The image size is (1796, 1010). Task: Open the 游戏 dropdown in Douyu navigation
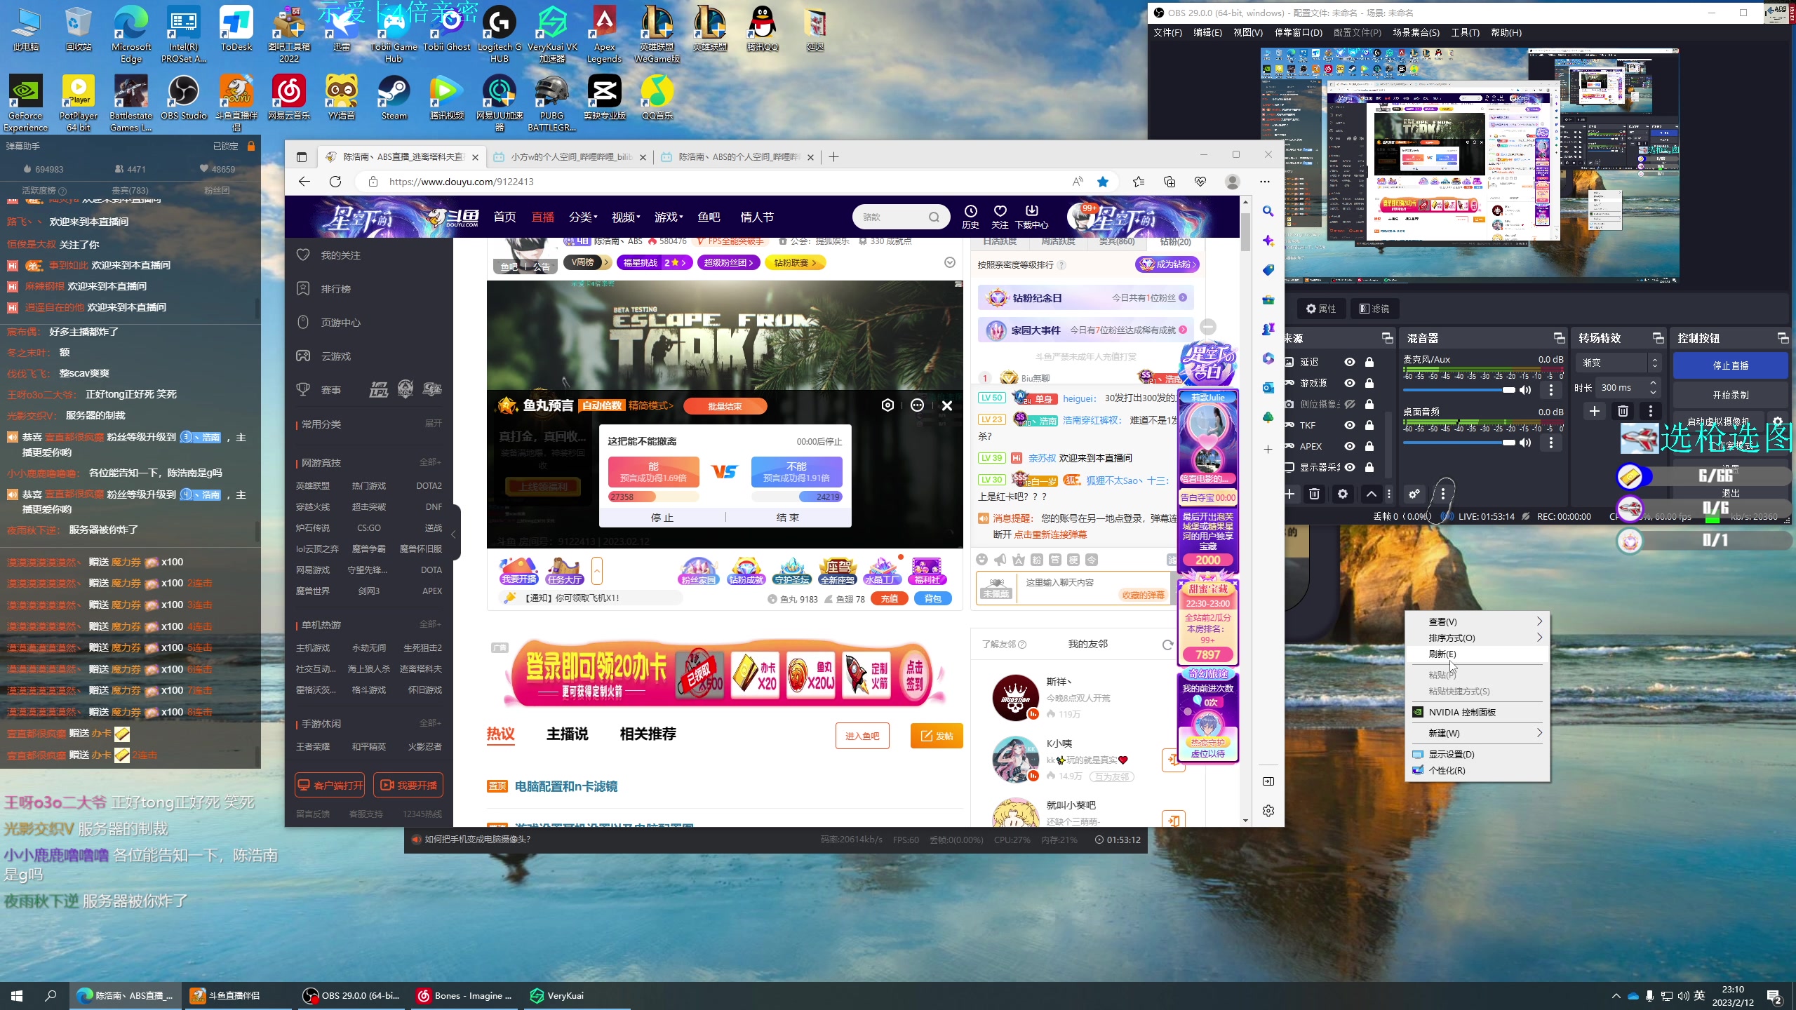coord(669,217)
